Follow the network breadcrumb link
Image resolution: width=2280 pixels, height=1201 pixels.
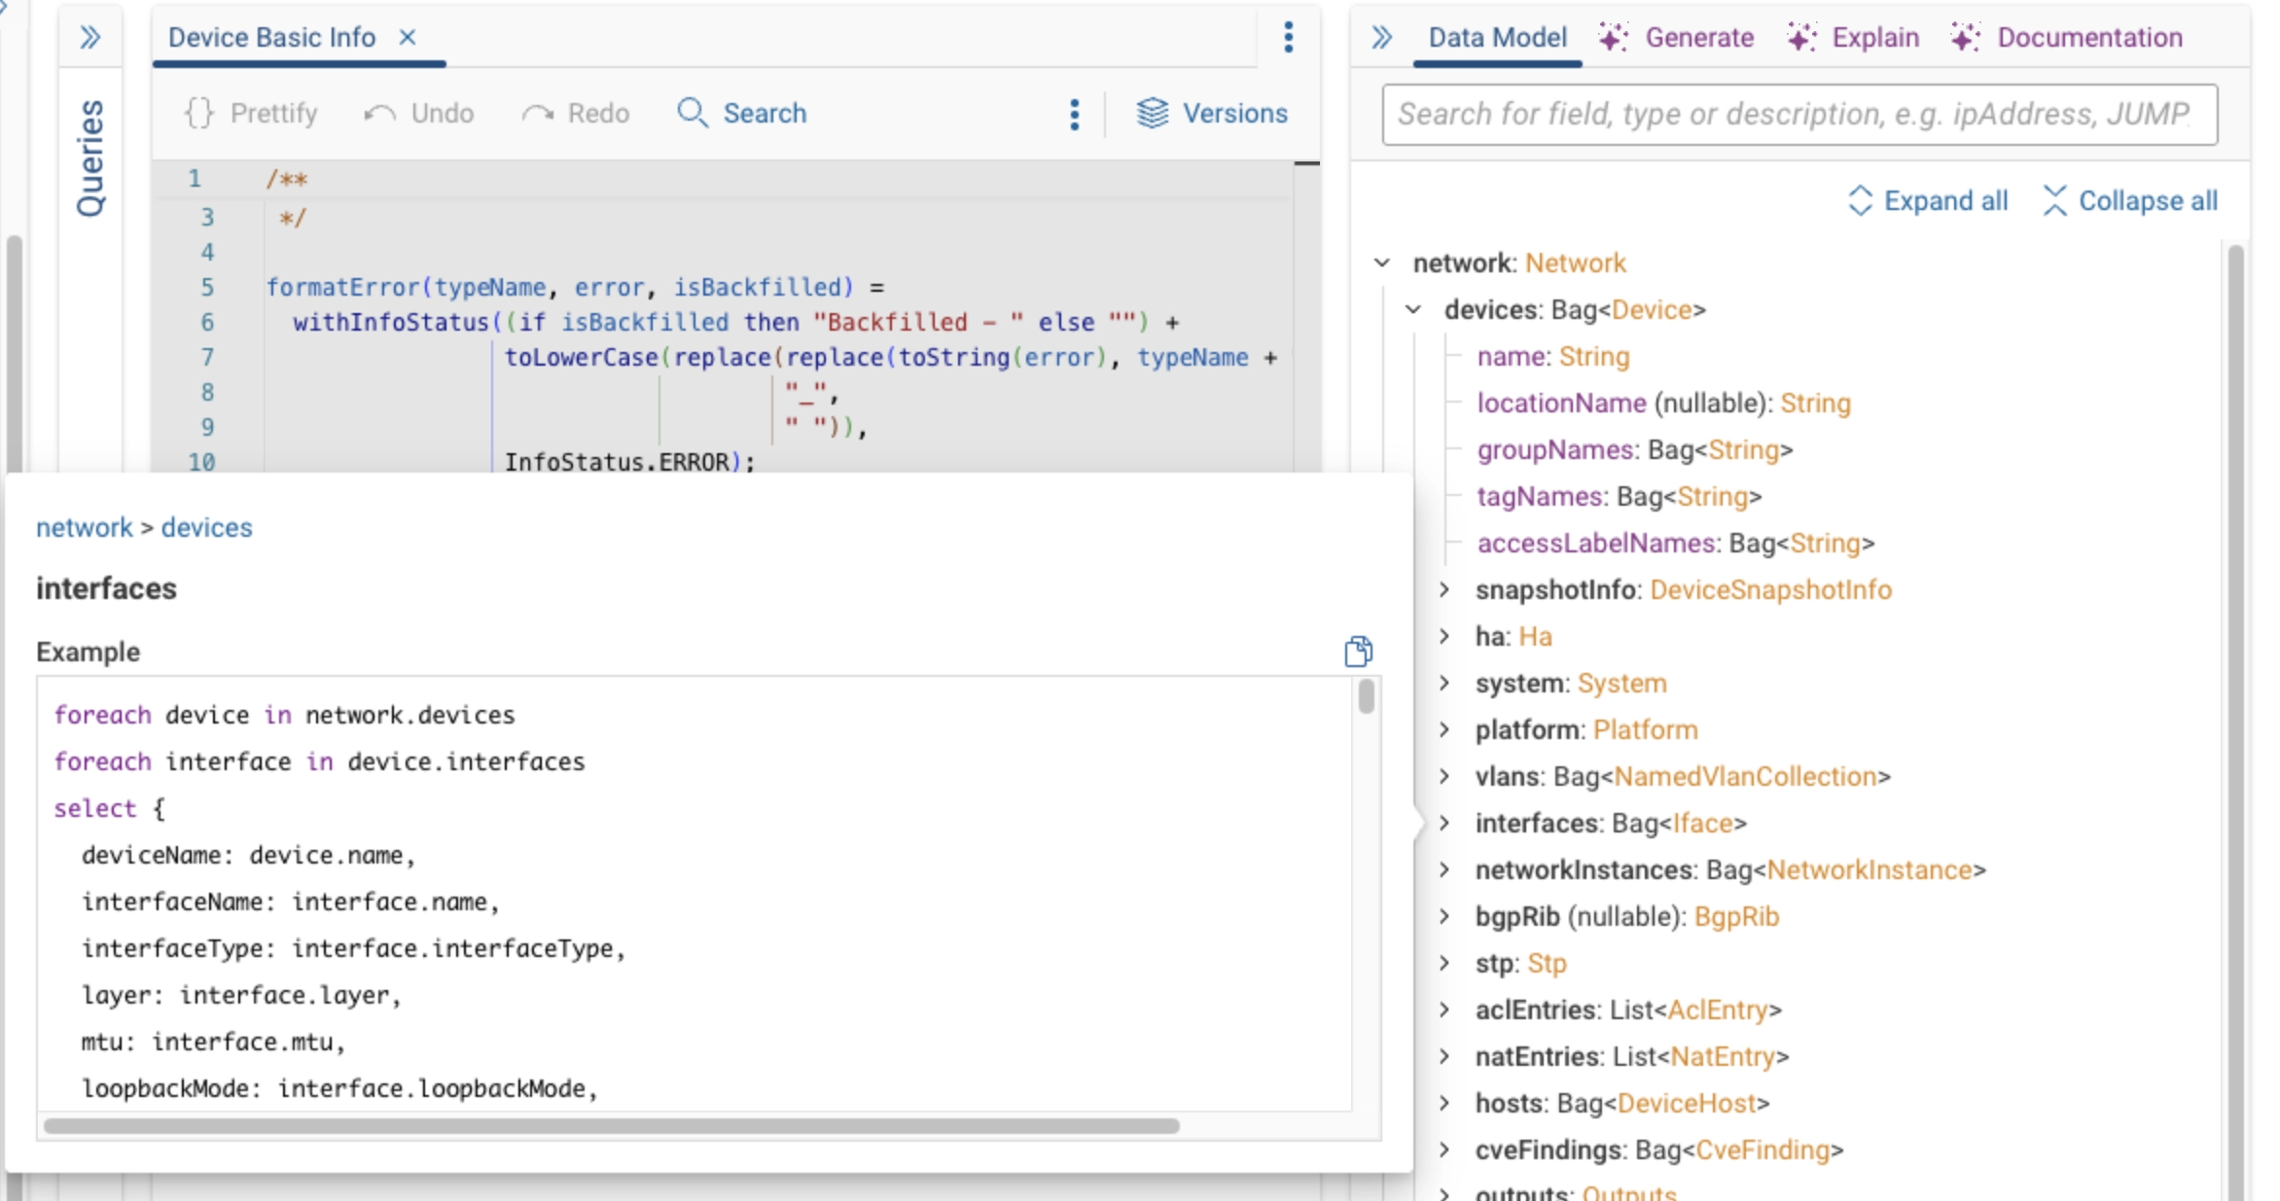[85, 527]
